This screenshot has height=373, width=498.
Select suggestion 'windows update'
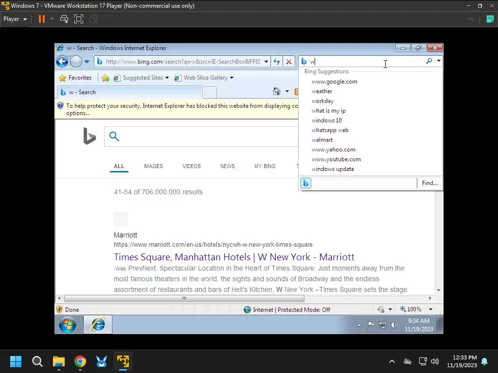pos(371,169)
